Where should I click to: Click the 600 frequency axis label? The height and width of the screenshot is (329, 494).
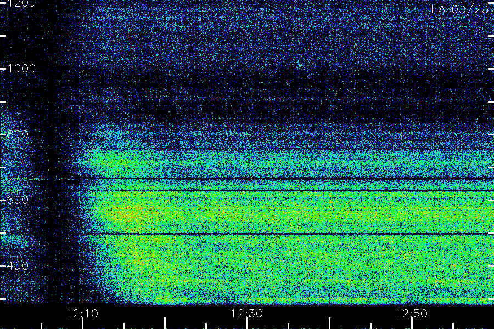(x=18, y=200)
